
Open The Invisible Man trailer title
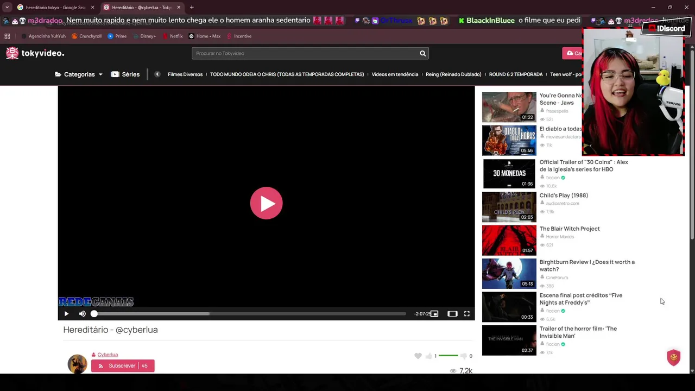click(578, 332)
